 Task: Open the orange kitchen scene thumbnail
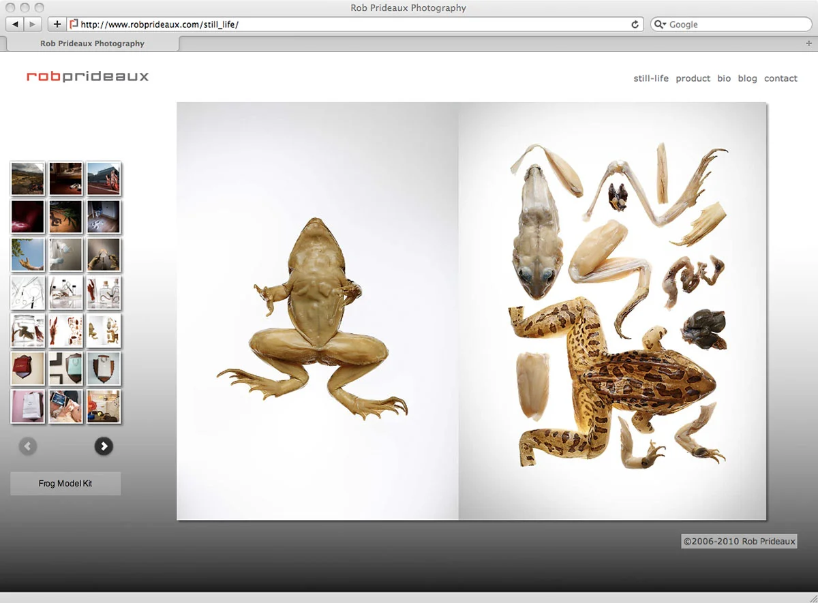pos(104,406)
